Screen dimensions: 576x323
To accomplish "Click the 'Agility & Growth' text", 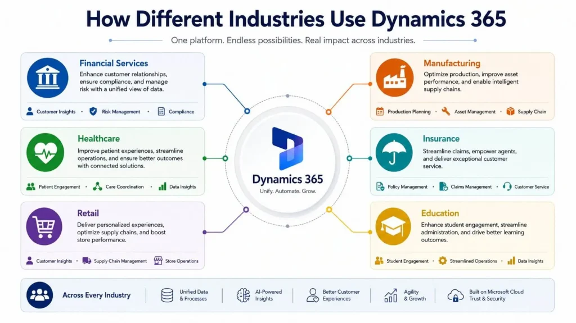I will (415, 295).
